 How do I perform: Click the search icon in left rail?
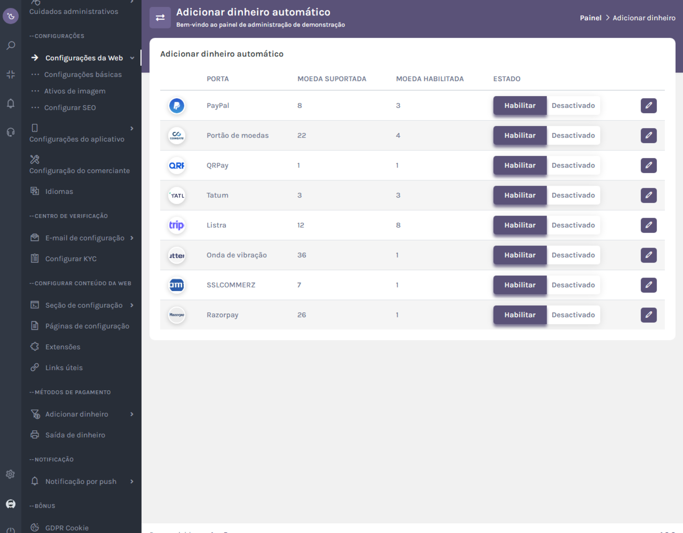click(11, 46)
